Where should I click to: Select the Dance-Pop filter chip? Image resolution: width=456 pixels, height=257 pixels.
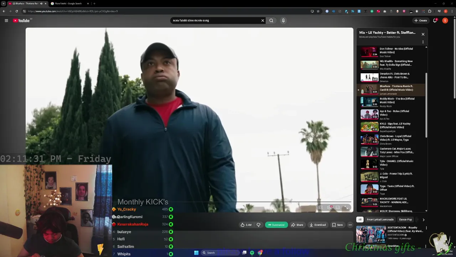point(405,220)
